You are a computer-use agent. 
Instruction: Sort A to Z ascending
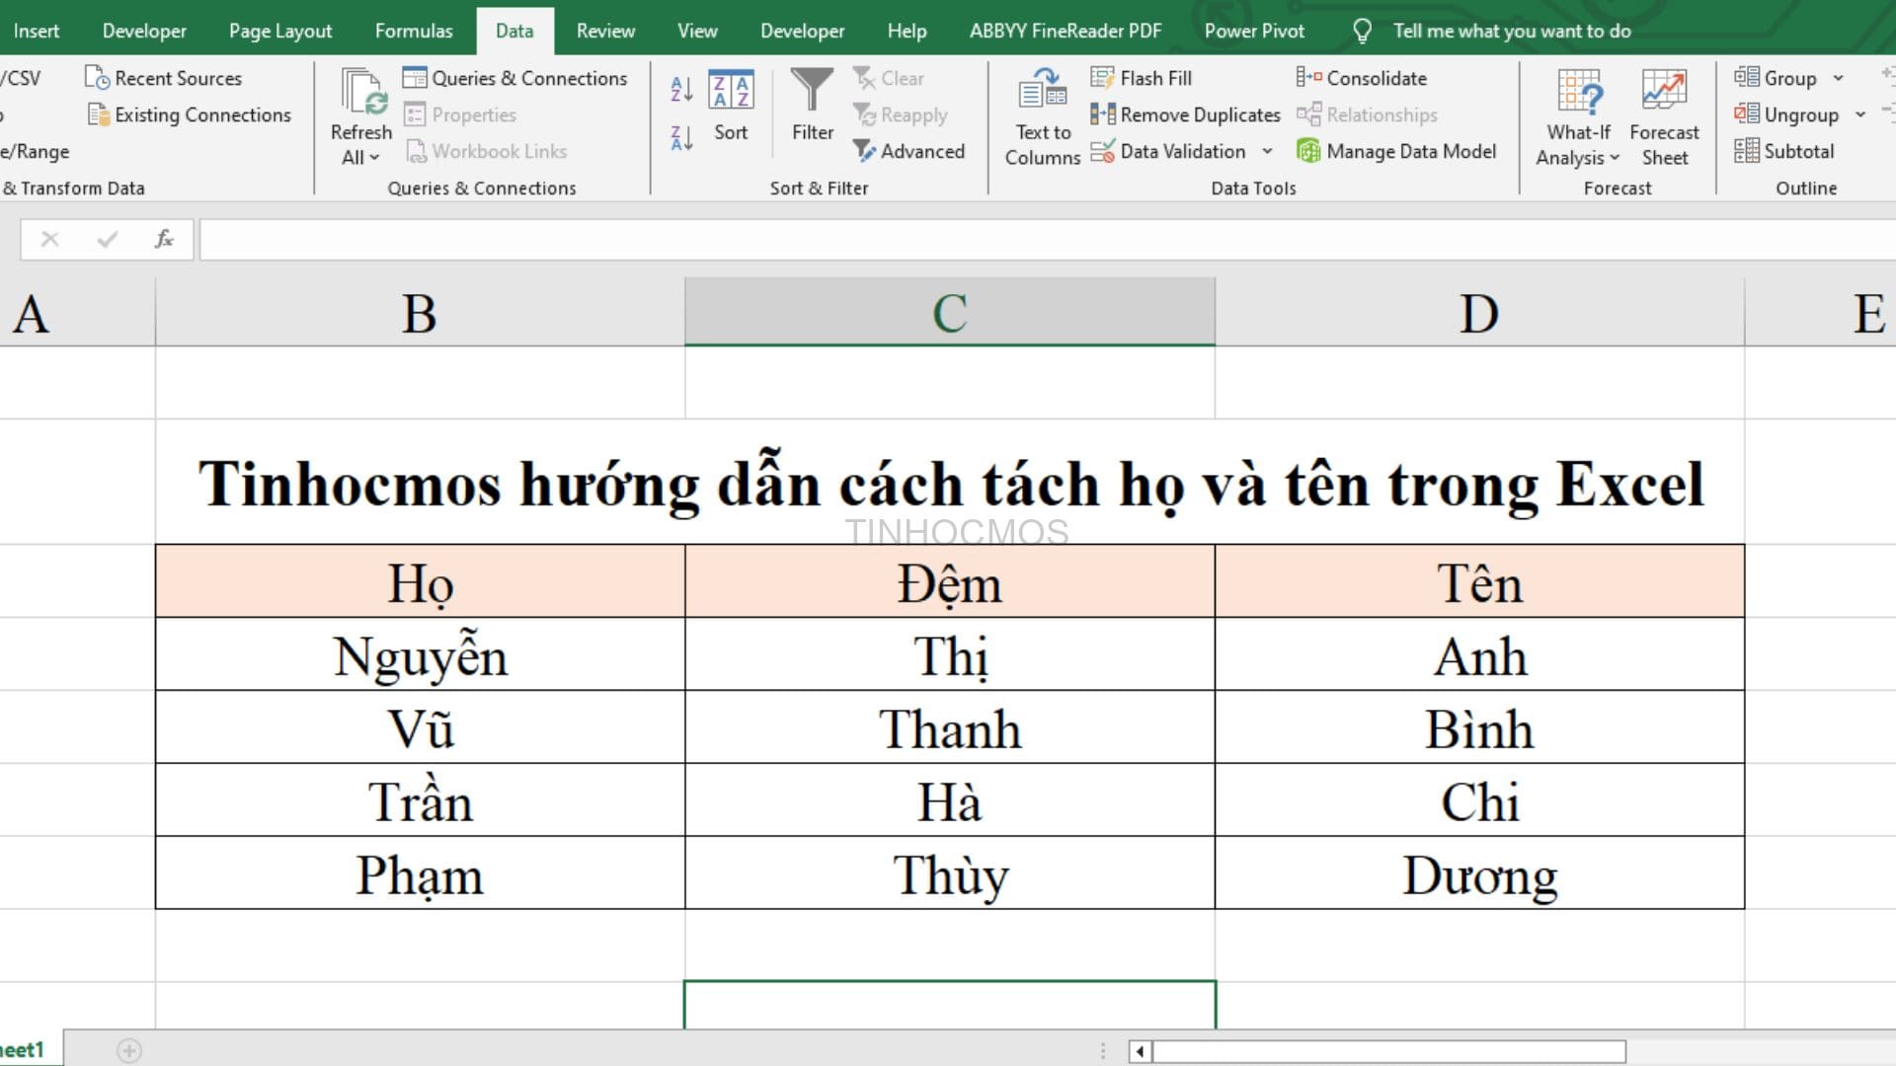(x=681, y=89)
